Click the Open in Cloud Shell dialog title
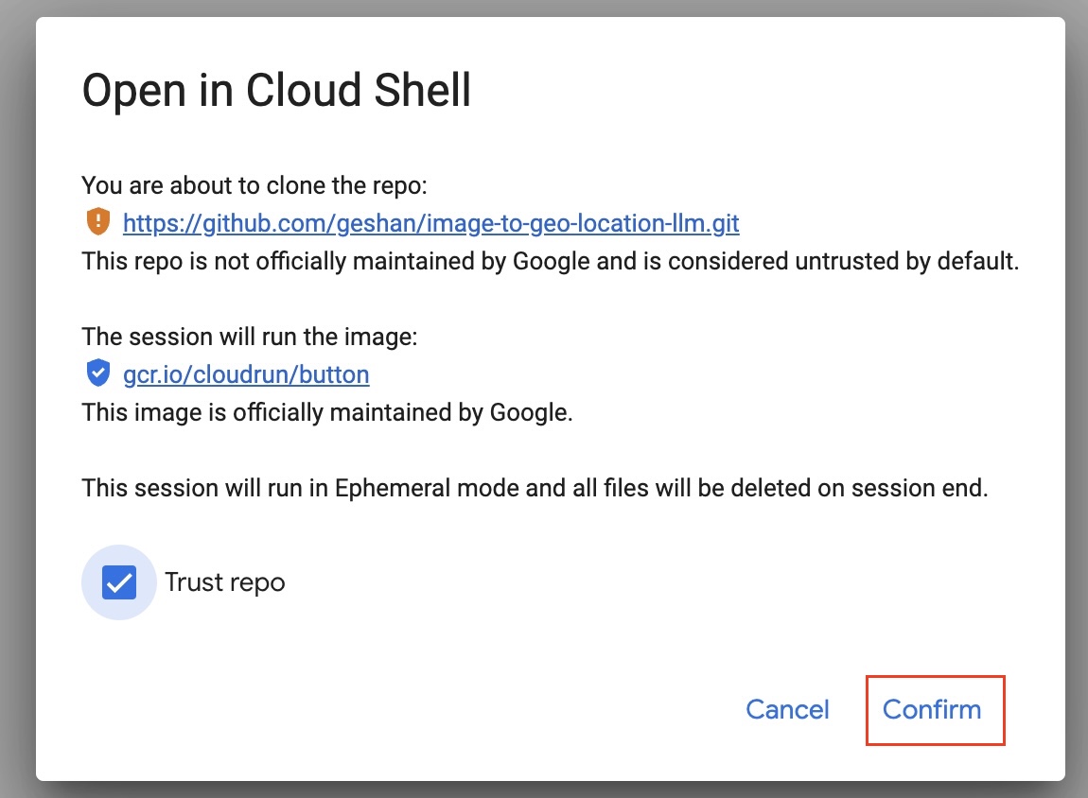 pos(277,90)
